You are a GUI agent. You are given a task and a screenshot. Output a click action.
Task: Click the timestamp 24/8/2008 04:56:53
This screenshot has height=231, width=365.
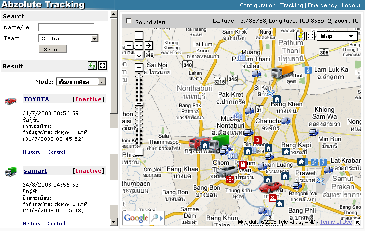tap(51, 185)
